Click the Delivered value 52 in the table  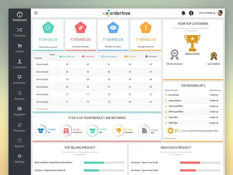coord(151,64)
